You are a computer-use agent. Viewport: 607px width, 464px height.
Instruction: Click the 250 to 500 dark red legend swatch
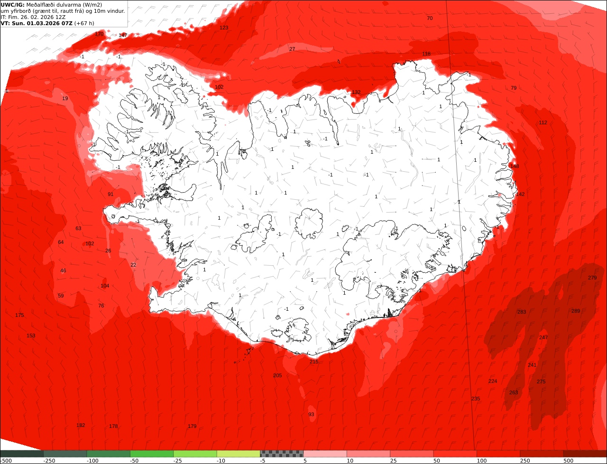(542, 454)
